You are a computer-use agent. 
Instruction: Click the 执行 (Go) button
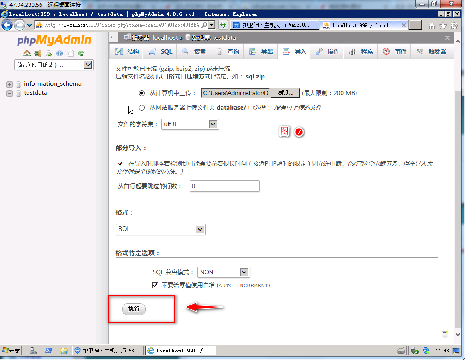(x=134, y=309)
